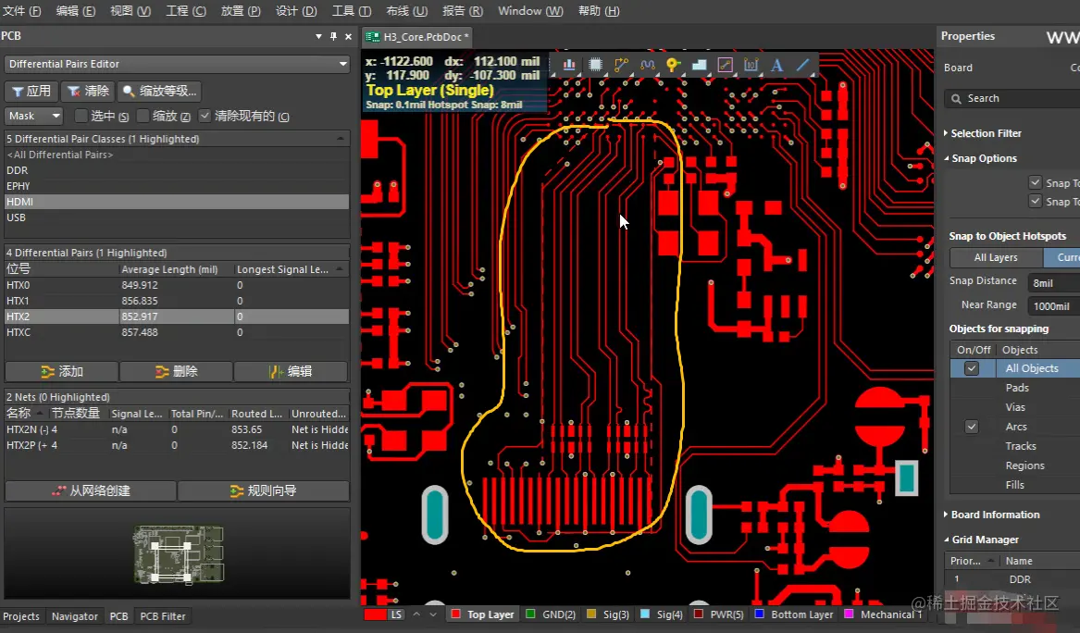This screenshot has width=1080, height=633.
Task: Choose the place dimension tool
Action: coord(751,66)
